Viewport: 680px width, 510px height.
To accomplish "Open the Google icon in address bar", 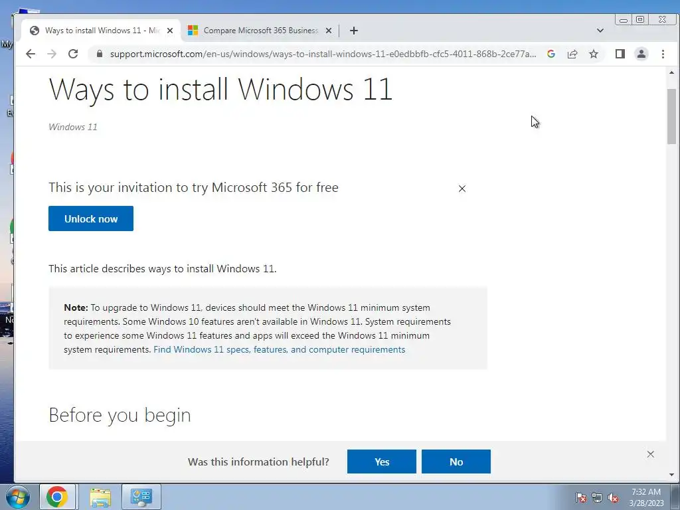I will tap(551, 54).
